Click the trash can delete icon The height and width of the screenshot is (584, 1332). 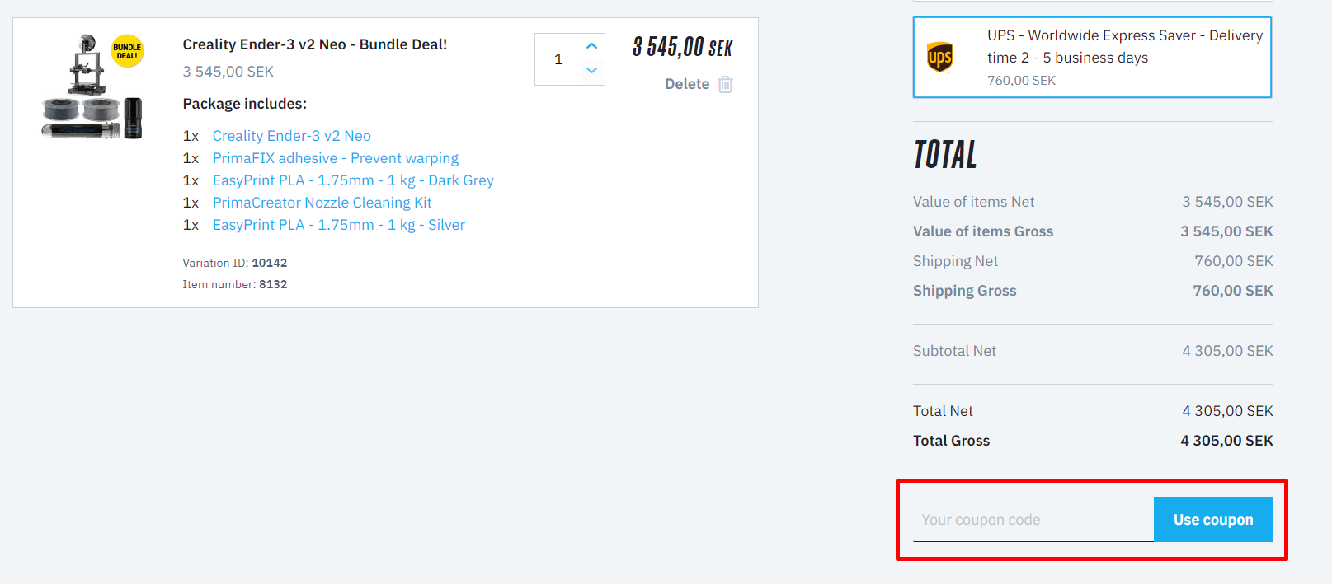click(725, 84)
